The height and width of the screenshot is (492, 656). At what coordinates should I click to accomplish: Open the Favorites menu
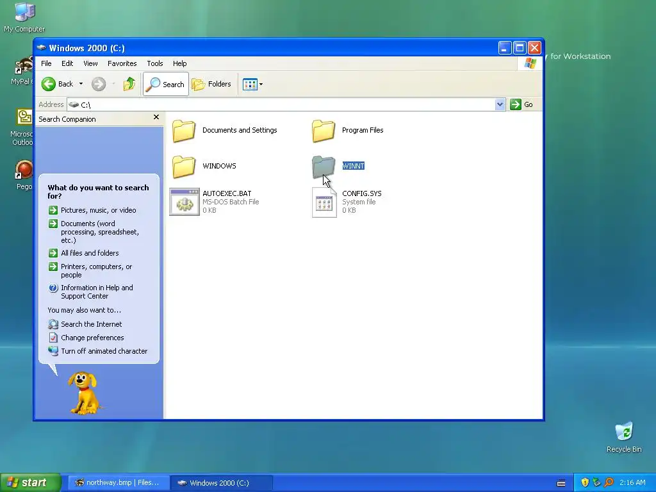(122, 63)
